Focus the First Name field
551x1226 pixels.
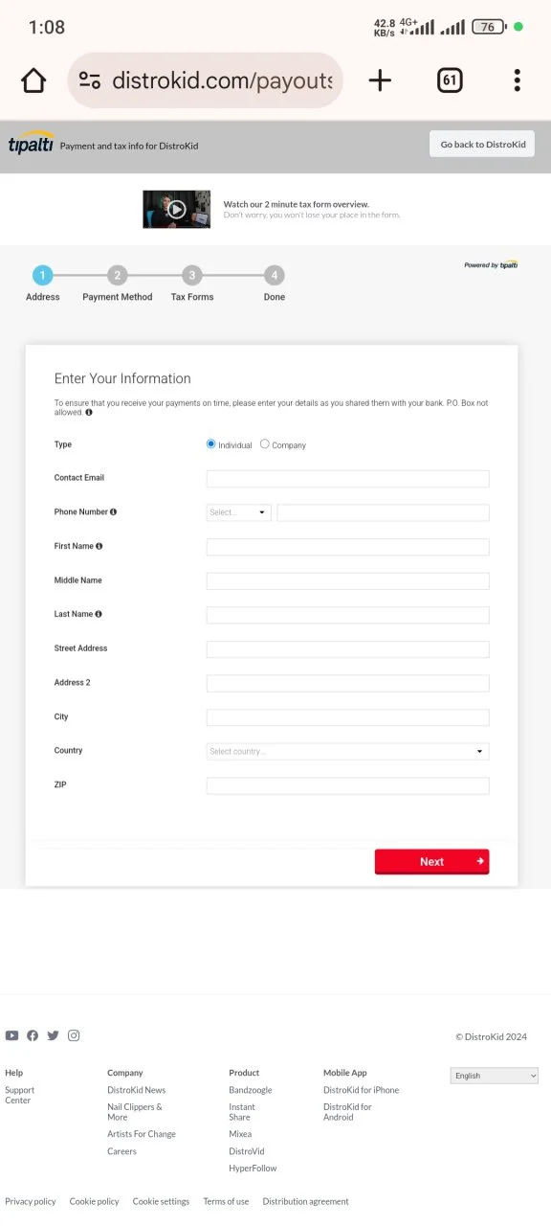click(348, 547)
